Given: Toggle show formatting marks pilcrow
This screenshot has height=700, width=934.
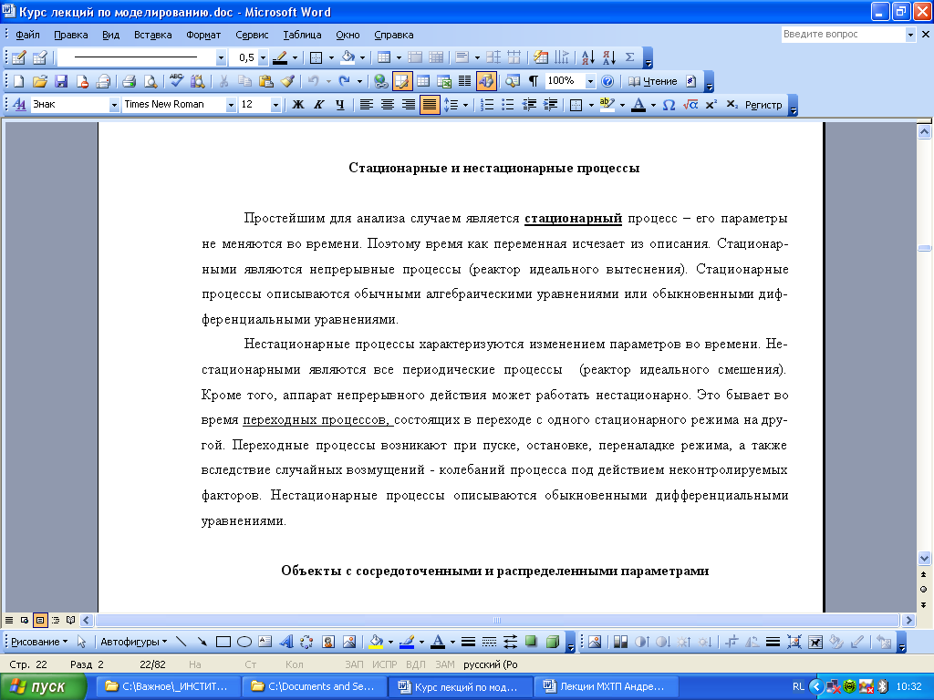Looking at the screenshot, I should point(533,81).
